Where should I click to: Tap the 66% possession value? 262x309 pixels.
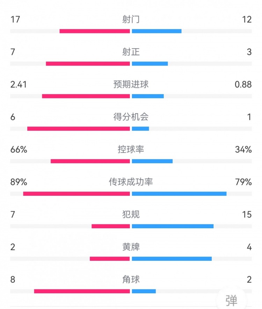coord(19,150)
